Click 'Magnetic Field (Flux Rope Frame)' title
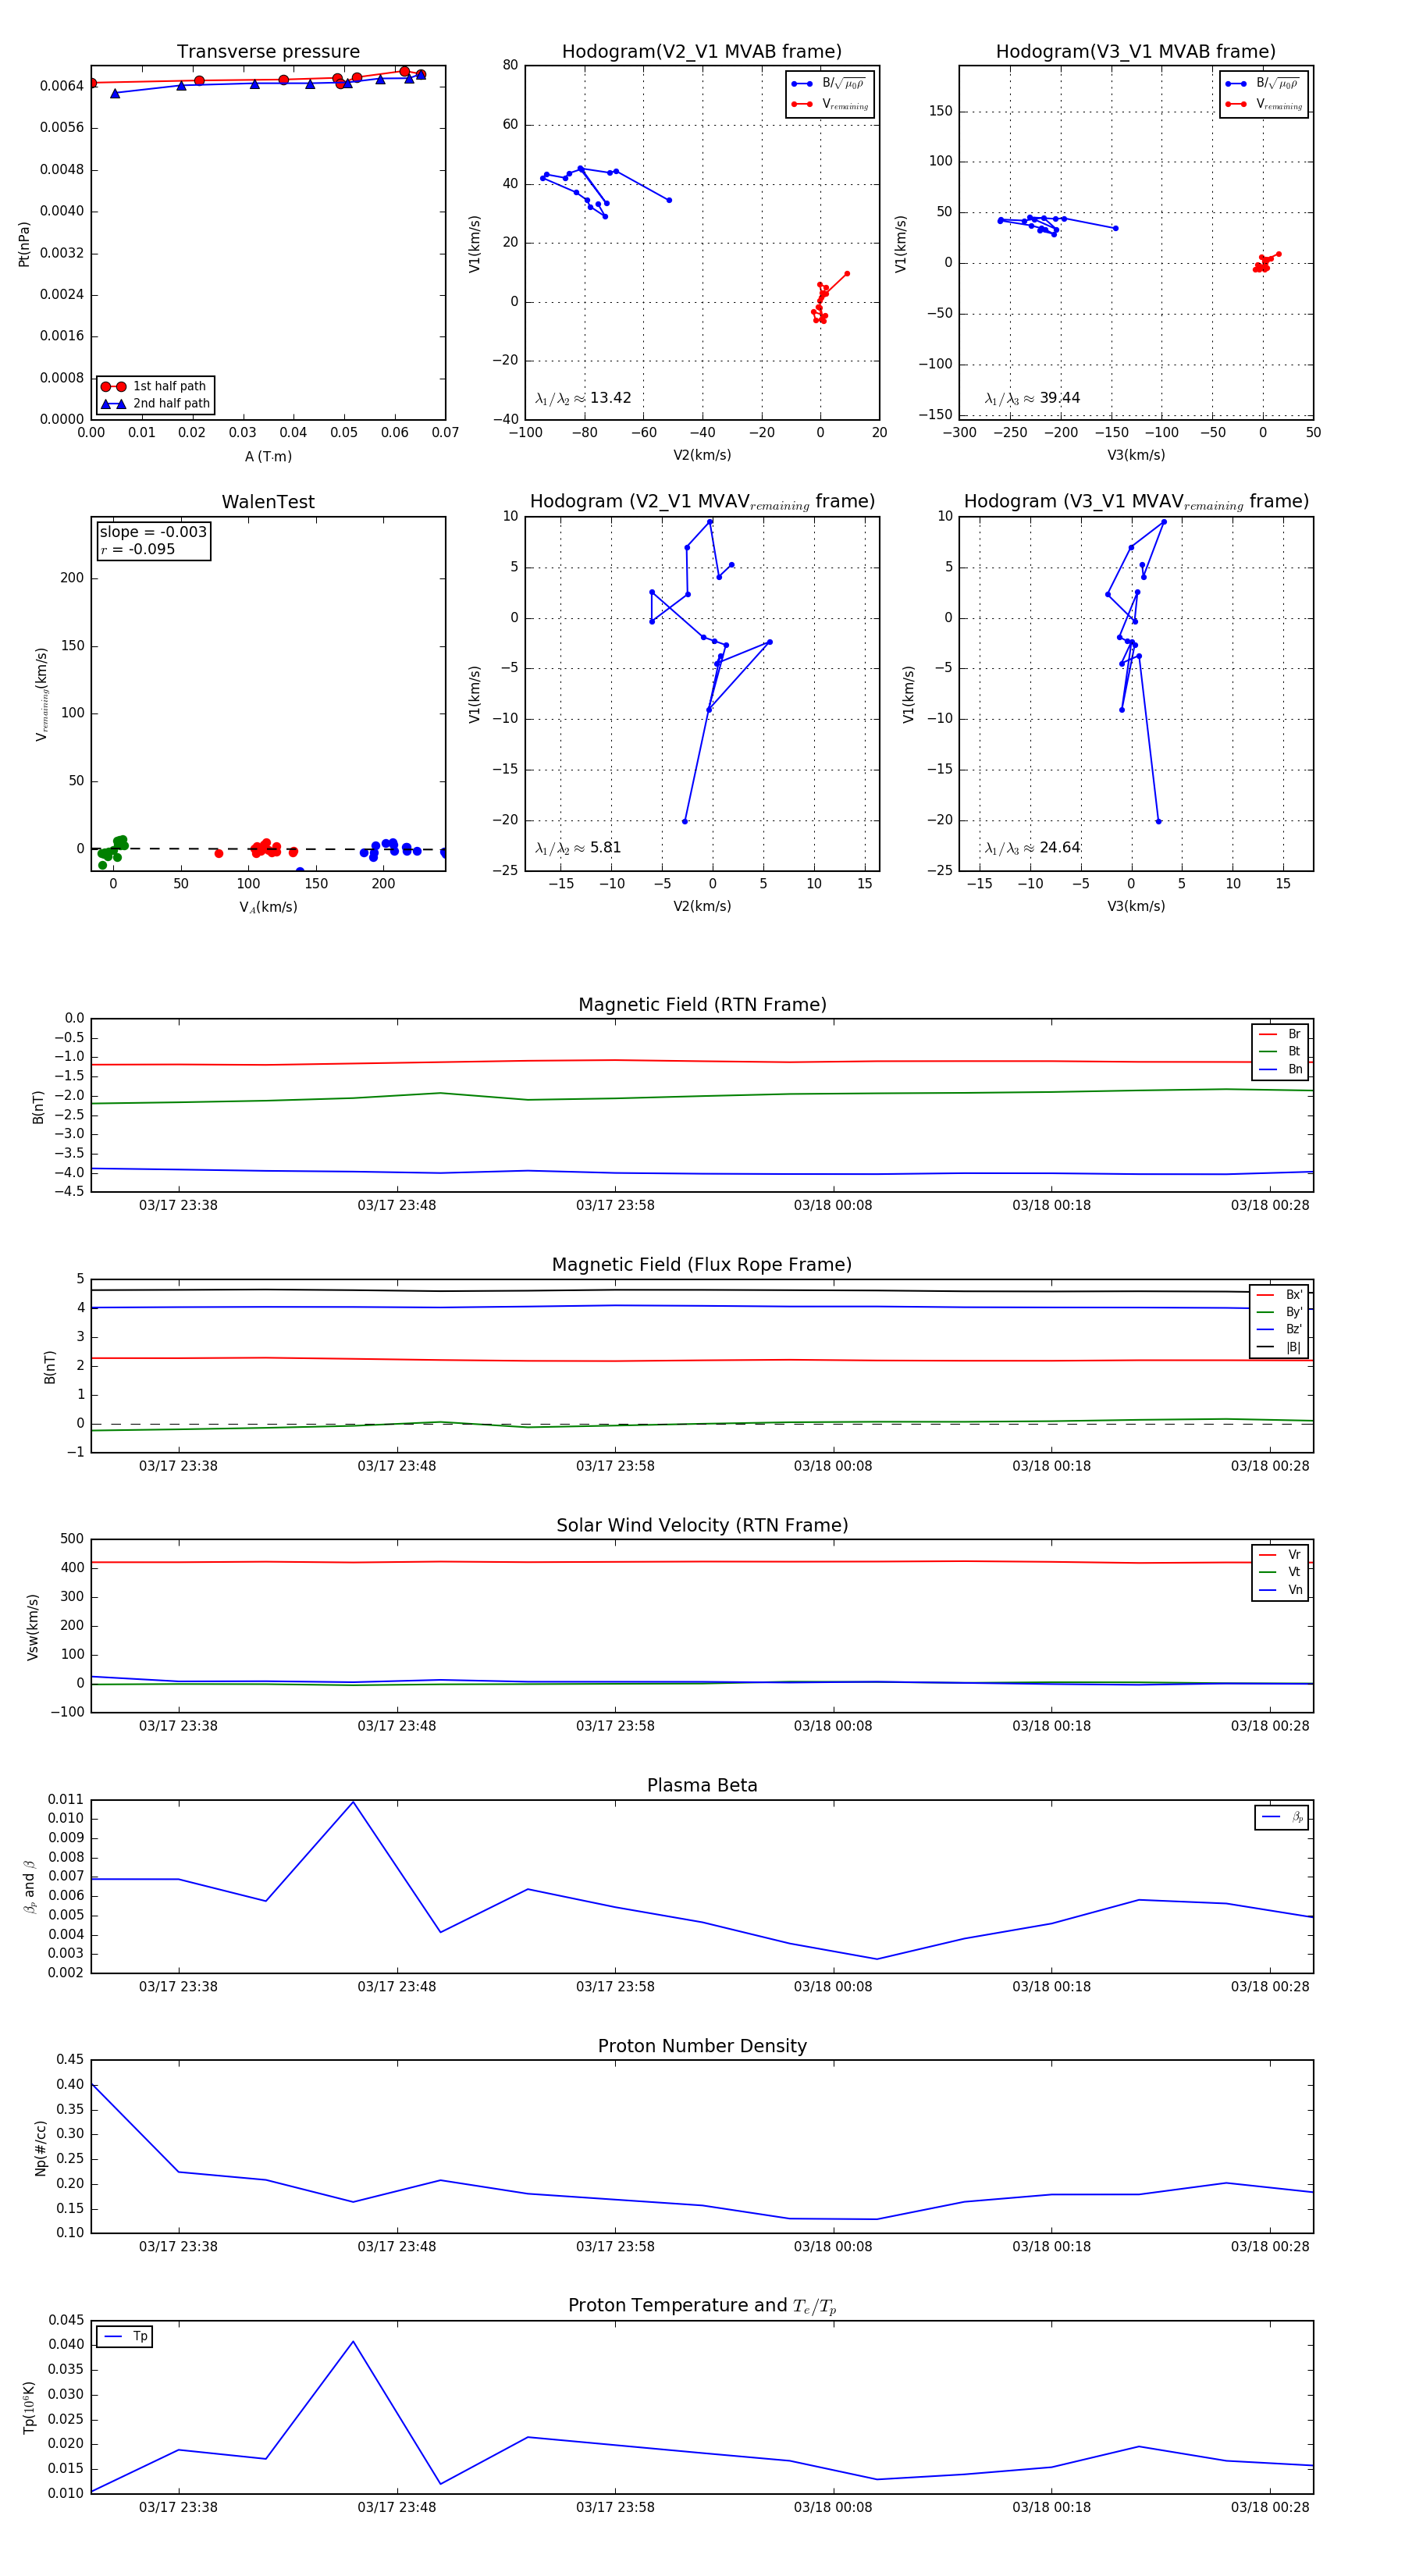This screenshot has height=2576, width=1405. pos(702,1265)
